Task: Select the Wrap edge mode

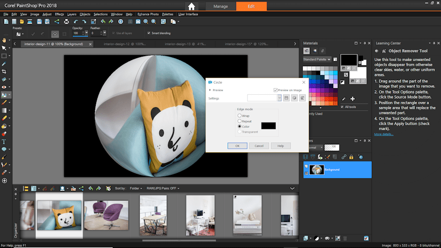Action: [240, 116]
